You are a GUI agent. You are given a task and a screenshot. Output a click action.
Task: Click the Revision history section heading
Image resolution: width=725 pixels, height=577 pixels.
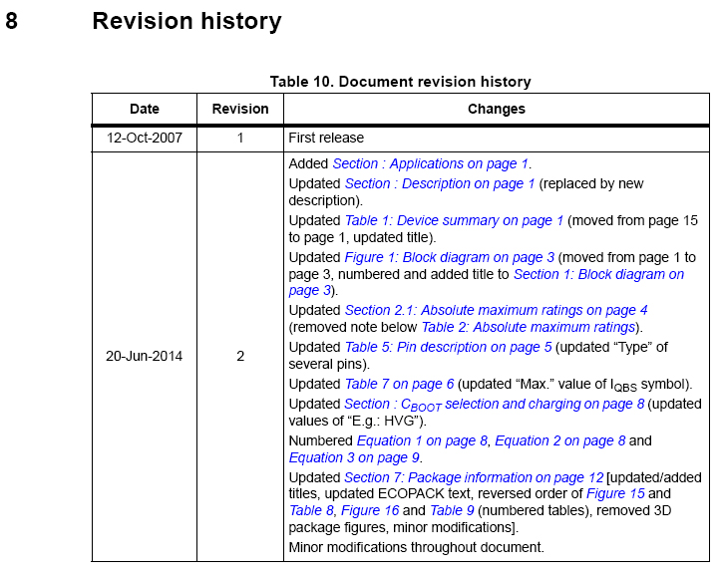[186, 21]
